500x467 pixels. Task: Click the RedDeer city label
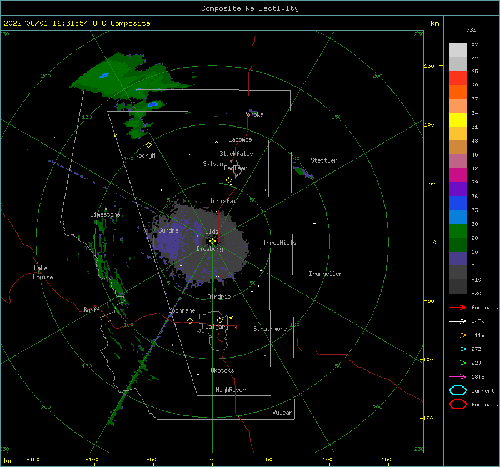236,168
